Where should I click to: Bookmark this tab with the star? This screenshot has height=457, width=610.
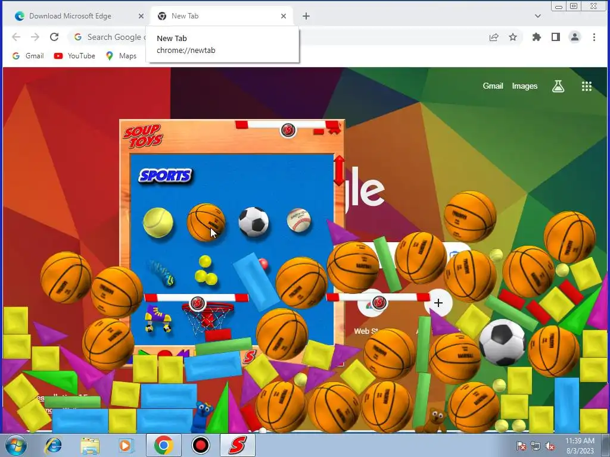click(513, 37)
